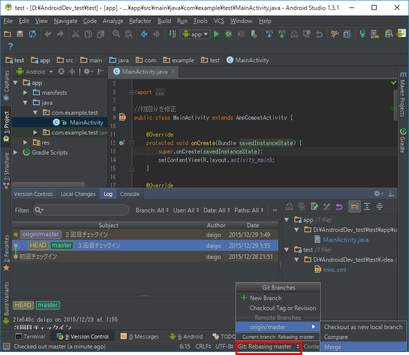
Task: Open the Branch: All filter dropdown
Action: click(152, 210)
